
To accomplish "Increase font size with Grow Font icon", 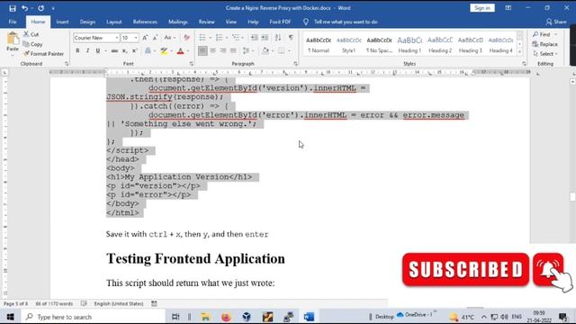I will [x=145, y=38].
